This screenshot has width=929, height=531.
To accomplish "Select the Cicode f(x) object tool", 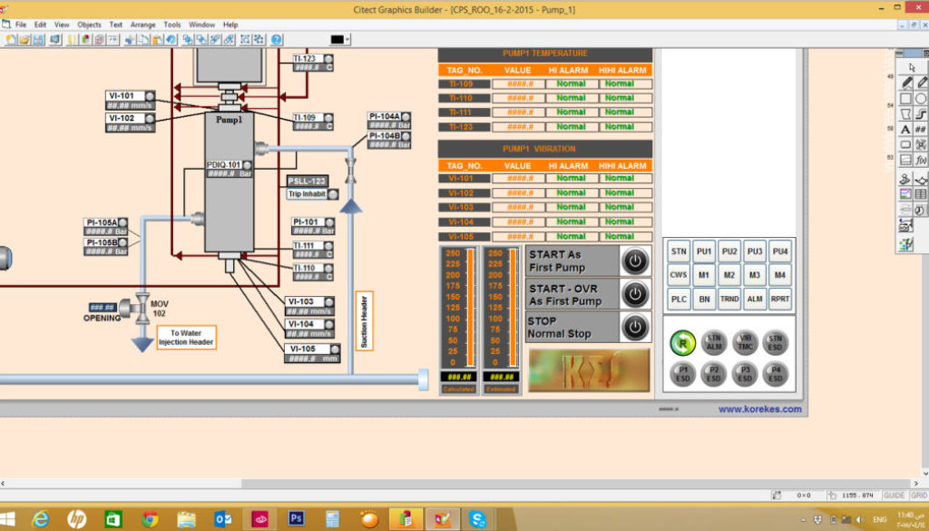I will pos(921,160).
